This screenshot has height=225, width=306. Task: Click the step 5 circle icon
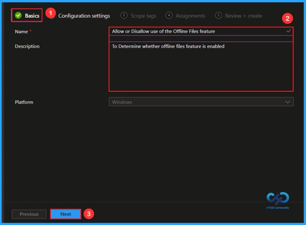(x=219, y=15)
